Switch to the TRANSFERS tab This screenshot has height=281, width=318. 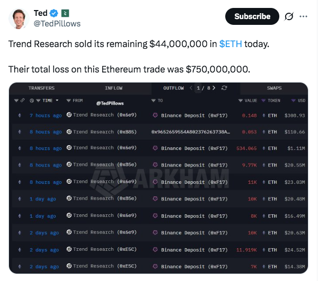(41, 88)
